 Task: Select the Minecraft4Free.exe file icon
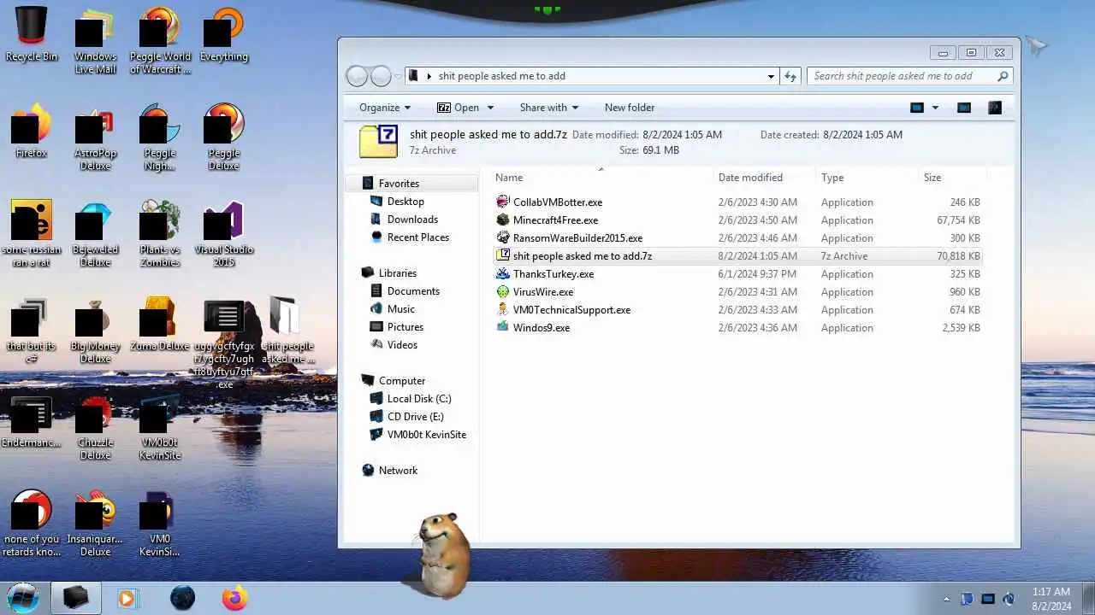point(503,220)
